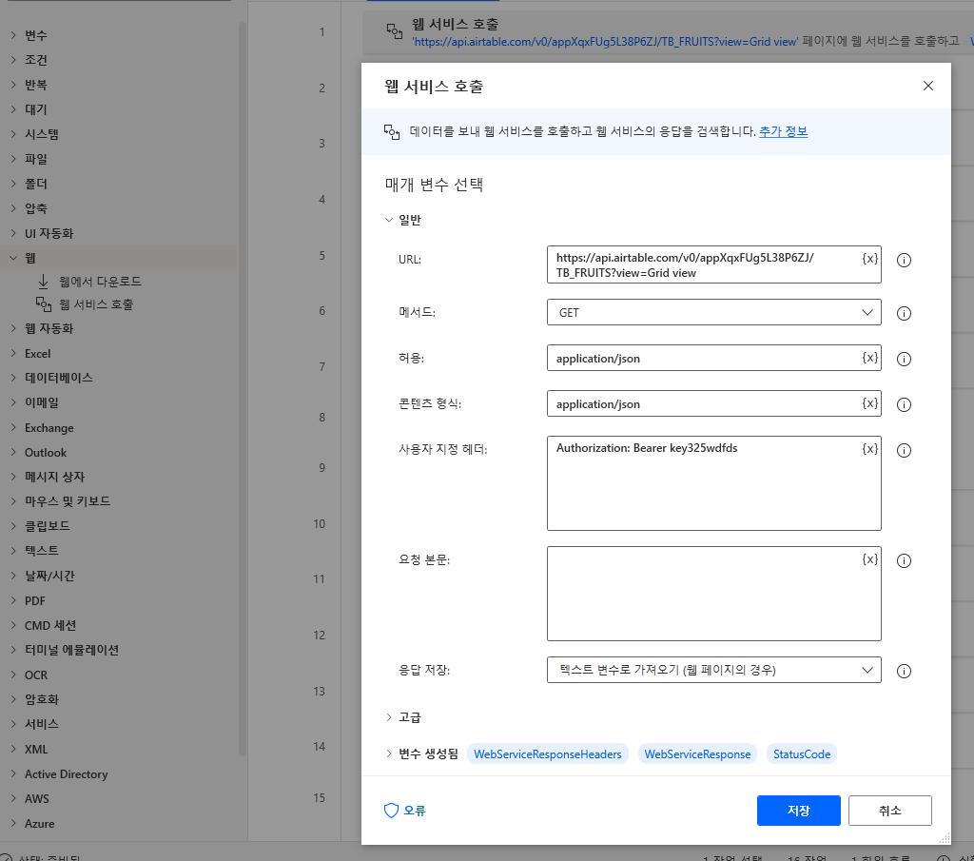The width and height of the screenshot is (974, 861).
Task: Click the shield icon beside 오류
Action: coord(391,810)
